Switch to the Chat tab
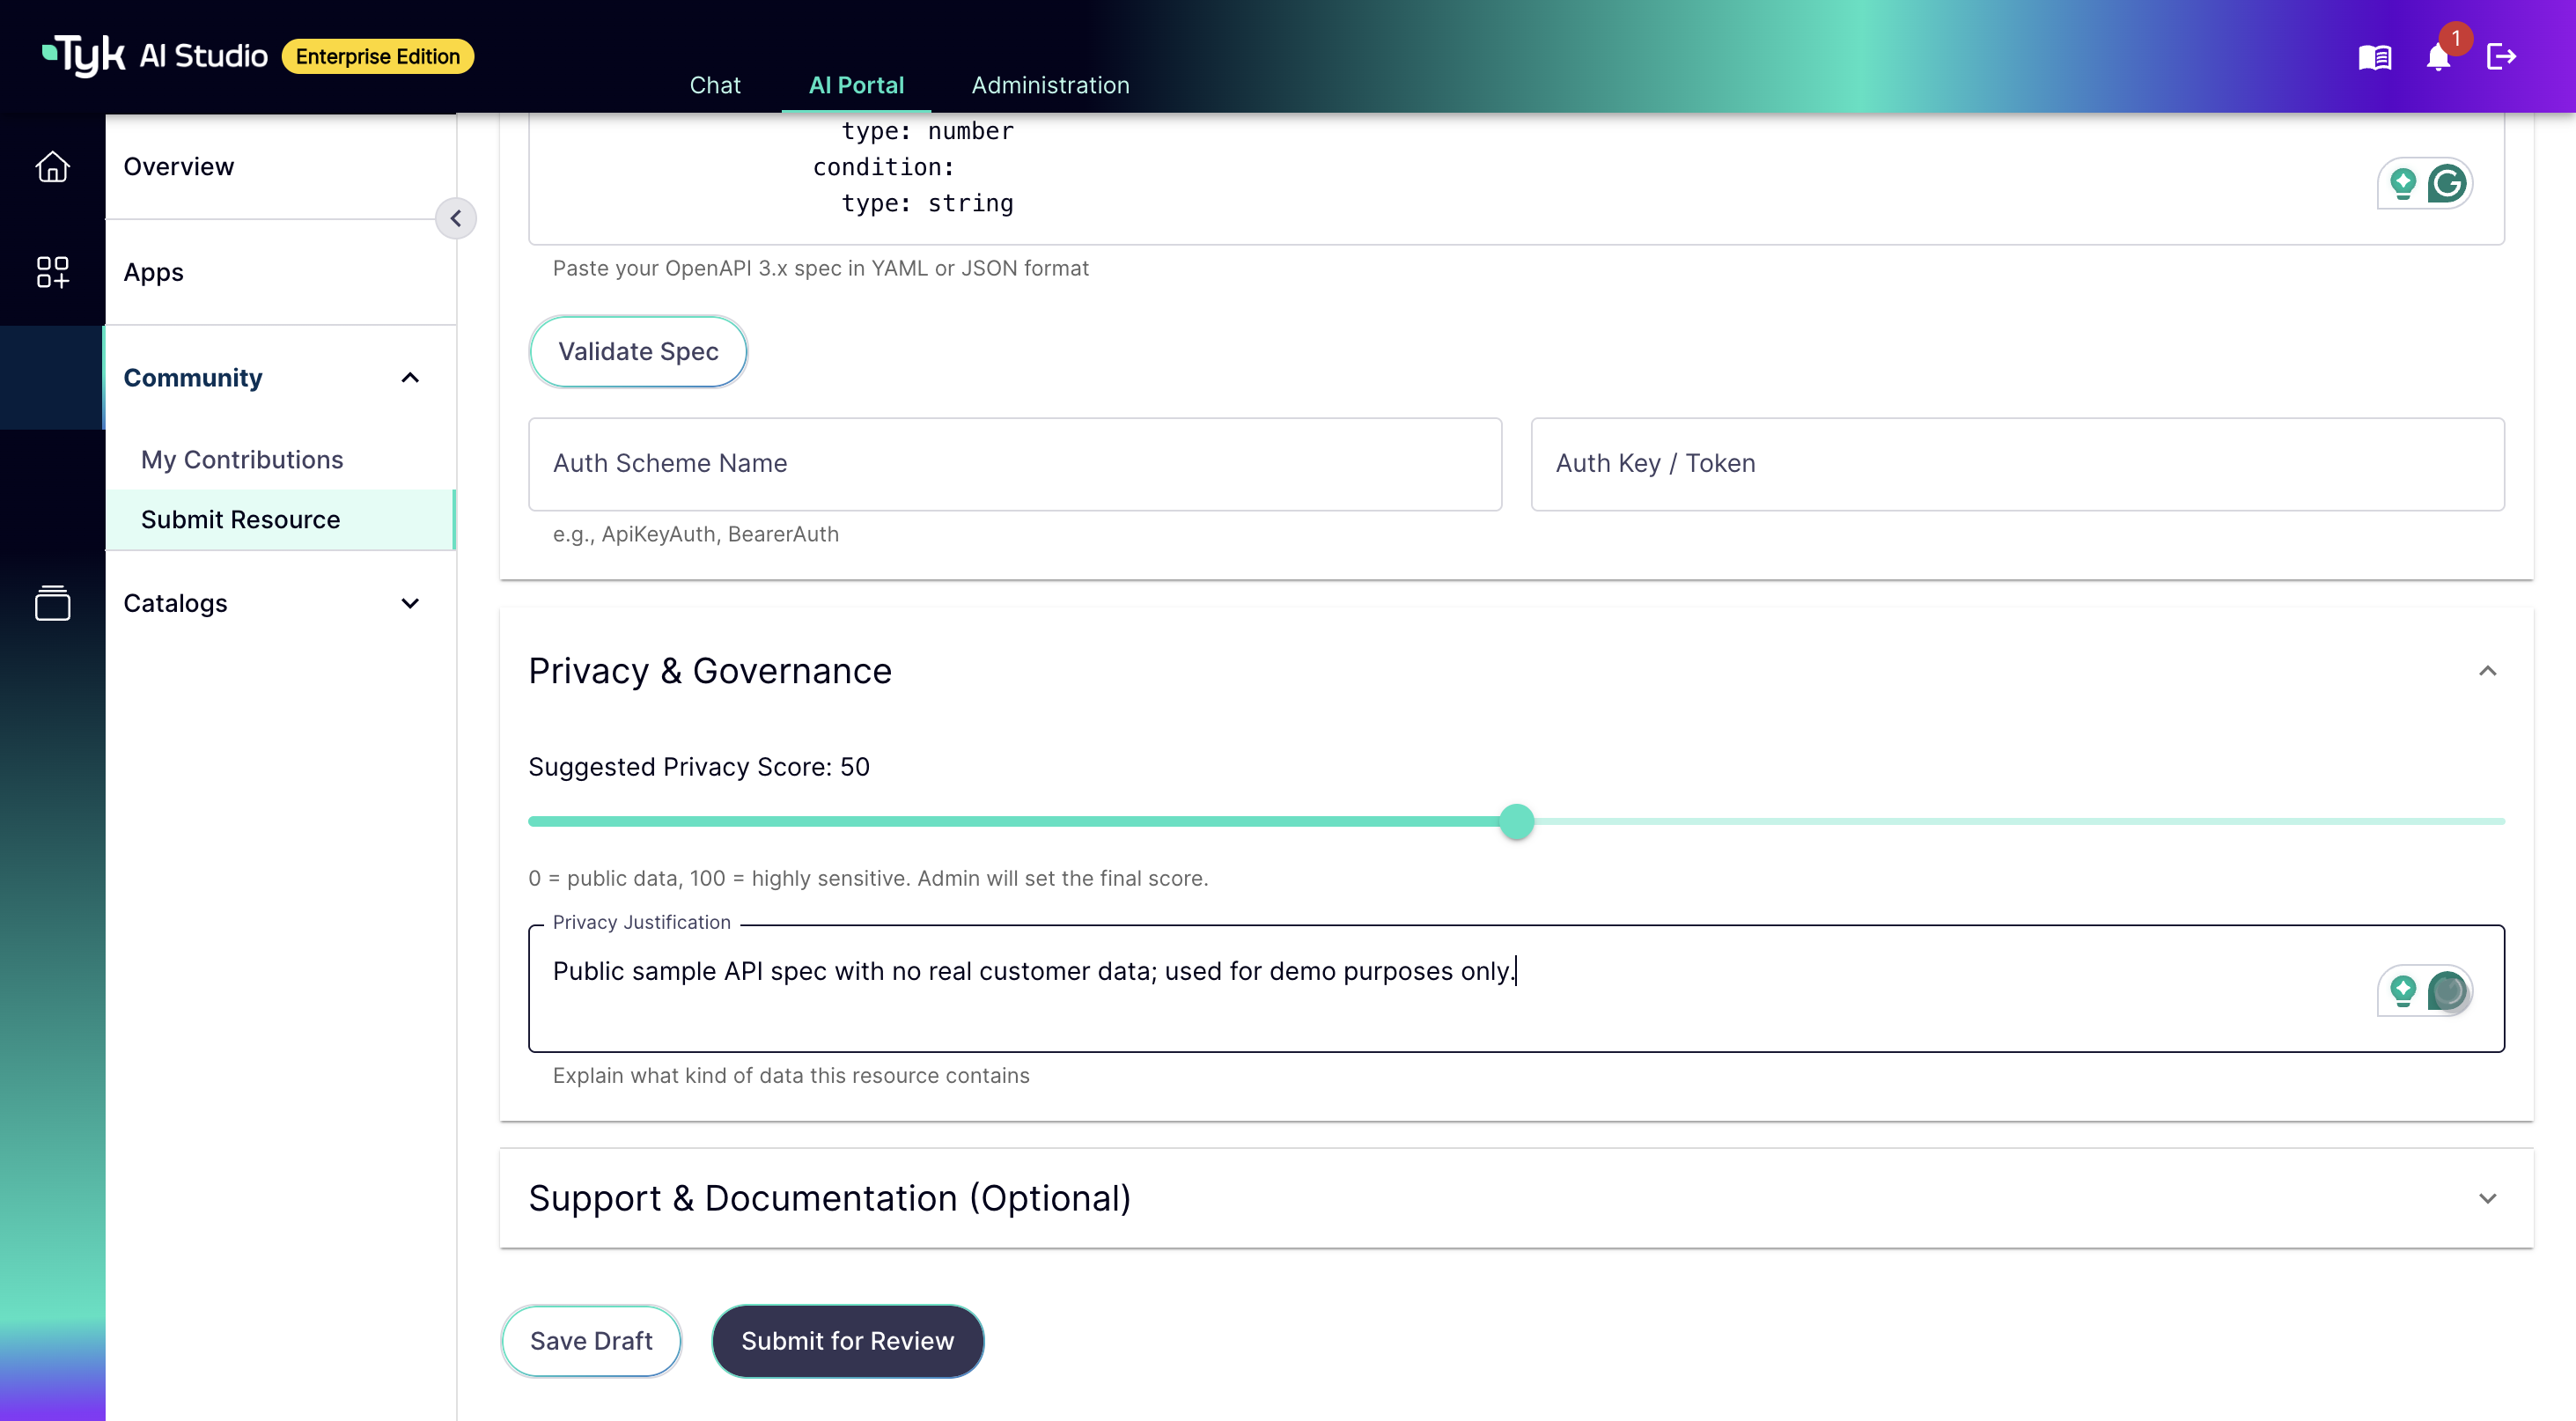 [715, 85]
